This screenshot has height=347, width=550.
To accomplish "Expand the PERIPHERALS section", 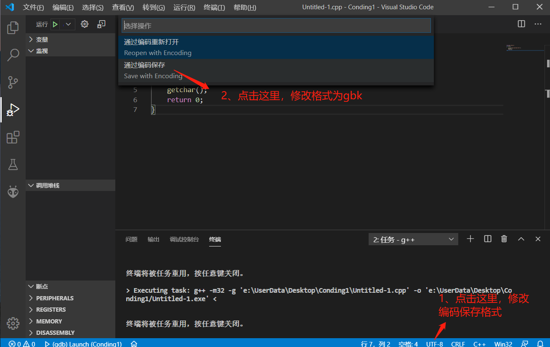I will click(70, 298).
